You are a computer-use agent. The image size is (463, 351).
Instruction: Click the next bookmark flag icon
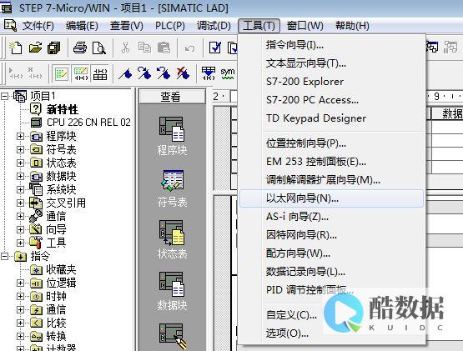144,73
